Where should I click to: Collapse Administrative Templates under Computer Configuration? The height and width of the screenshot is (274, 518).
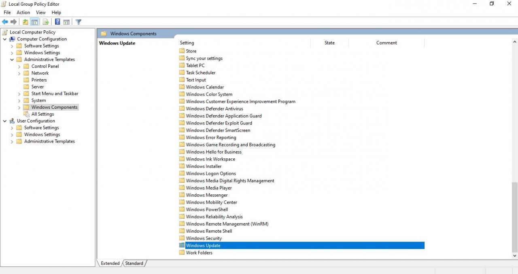click(x=12, y=59)
